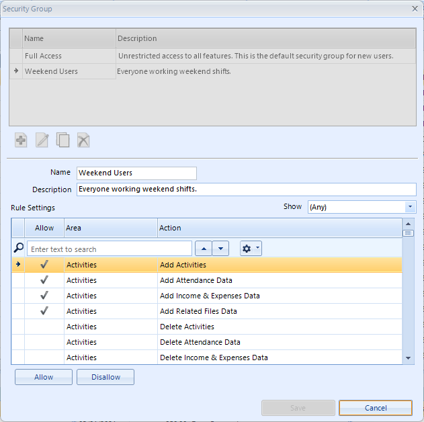424x422 pixels.
Task: Select the Delete Income & Expenses Data cell
Action: click(x=280, y=357)
